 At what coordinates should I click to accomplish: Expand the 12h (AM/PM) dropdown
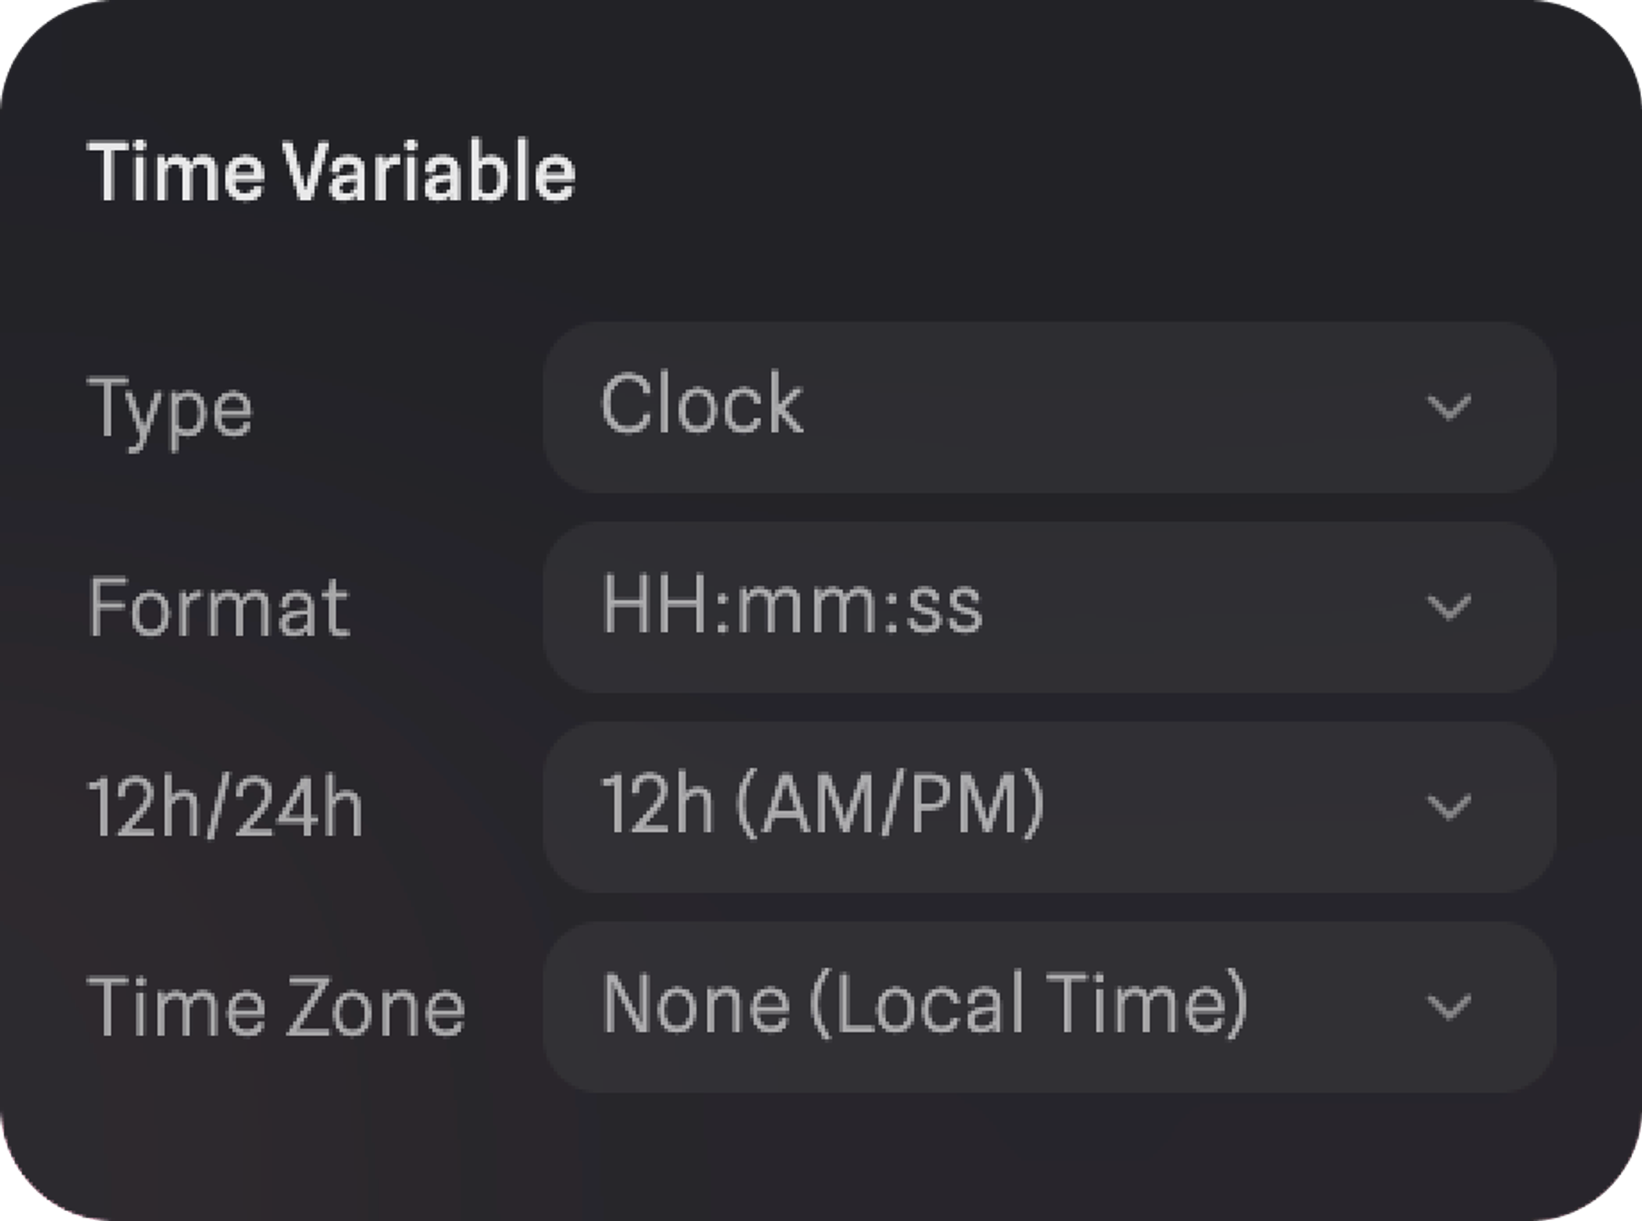(1048, 807)
